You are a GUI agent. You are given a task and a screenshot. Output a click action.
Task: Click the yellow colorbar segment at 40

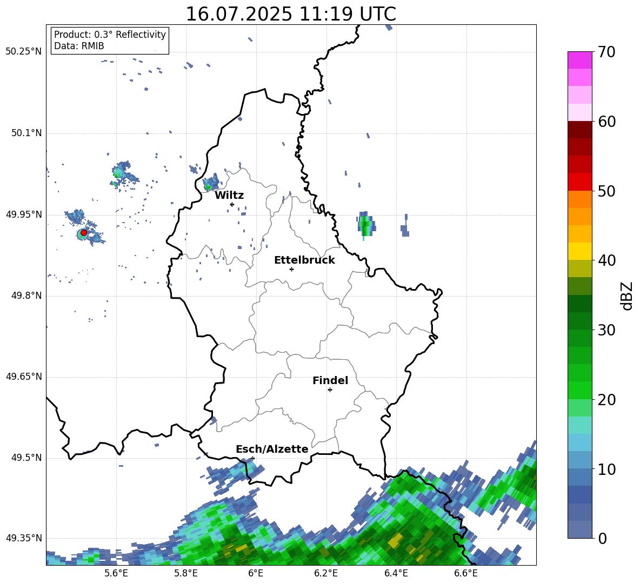pos(579,251)
